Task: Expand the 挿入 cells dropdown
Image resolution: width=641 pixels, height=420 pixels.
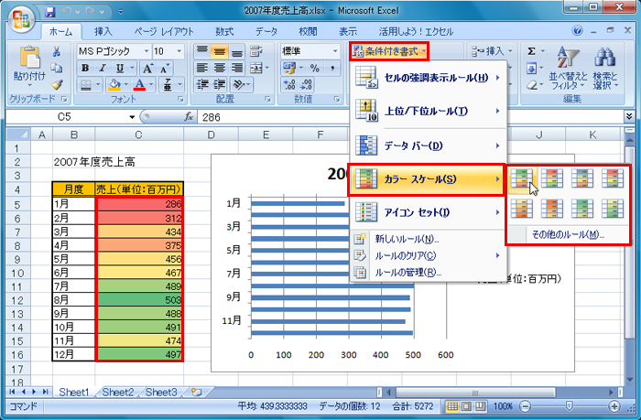Action: pos(511,51)
